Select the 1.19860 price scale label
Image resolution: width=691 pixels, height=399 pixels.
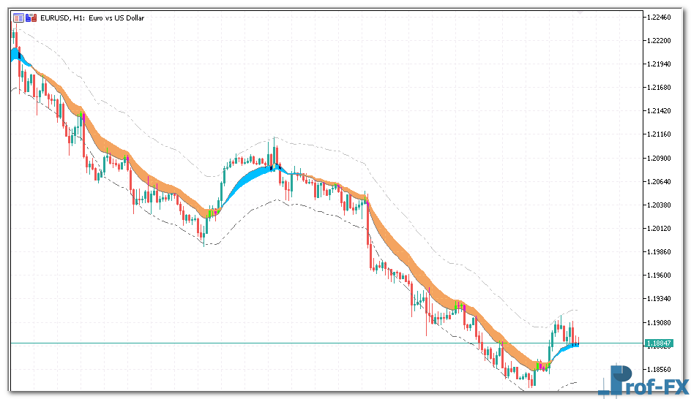pos(660,251)
